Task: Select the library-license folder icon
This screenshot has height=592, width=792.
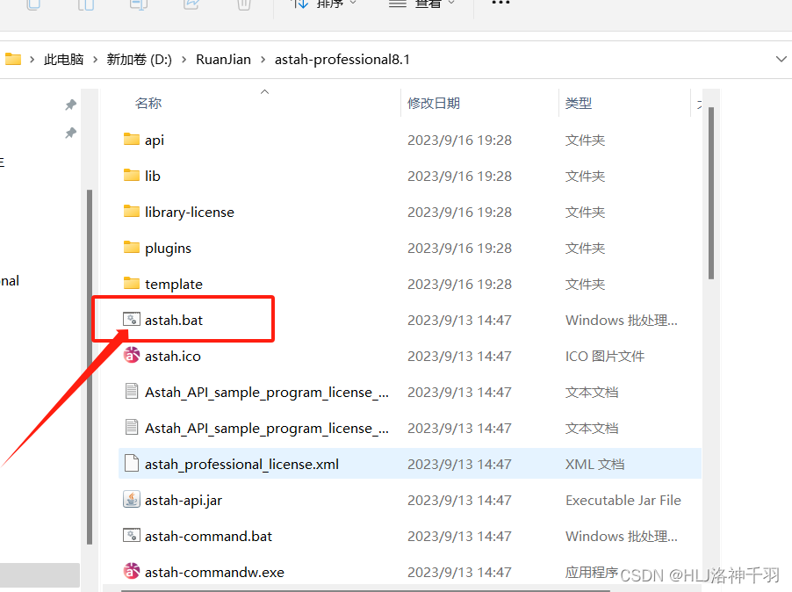Action: [x=132, y=211]
